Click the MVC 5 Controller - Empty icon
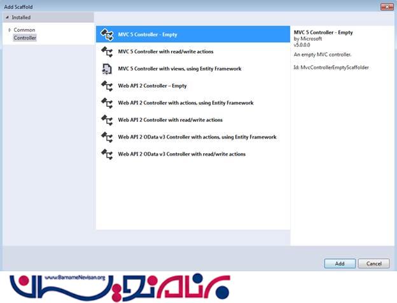 107,34
